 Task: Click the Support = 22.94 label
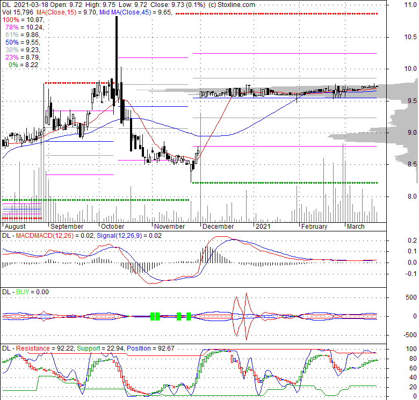coord(100,348)
